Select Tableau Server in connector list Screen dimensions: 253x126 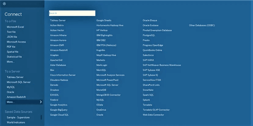pos(58,20)
